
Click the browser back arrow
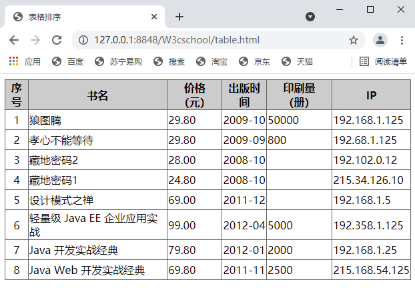[x=14, y=40]
